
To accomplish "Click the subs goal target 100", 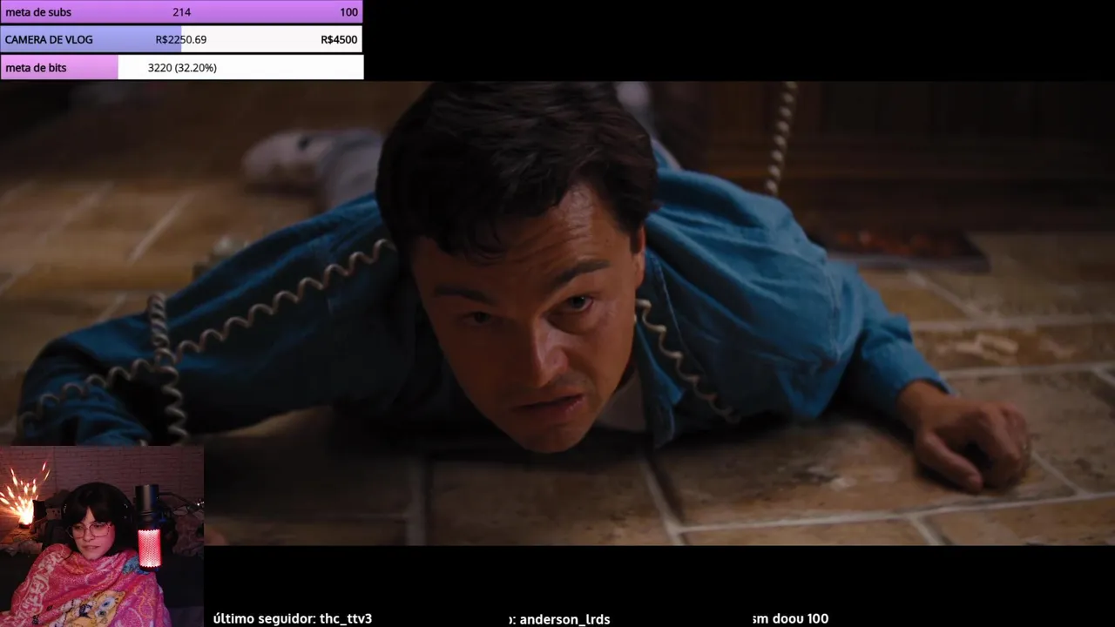I will [x=348, y=12].
